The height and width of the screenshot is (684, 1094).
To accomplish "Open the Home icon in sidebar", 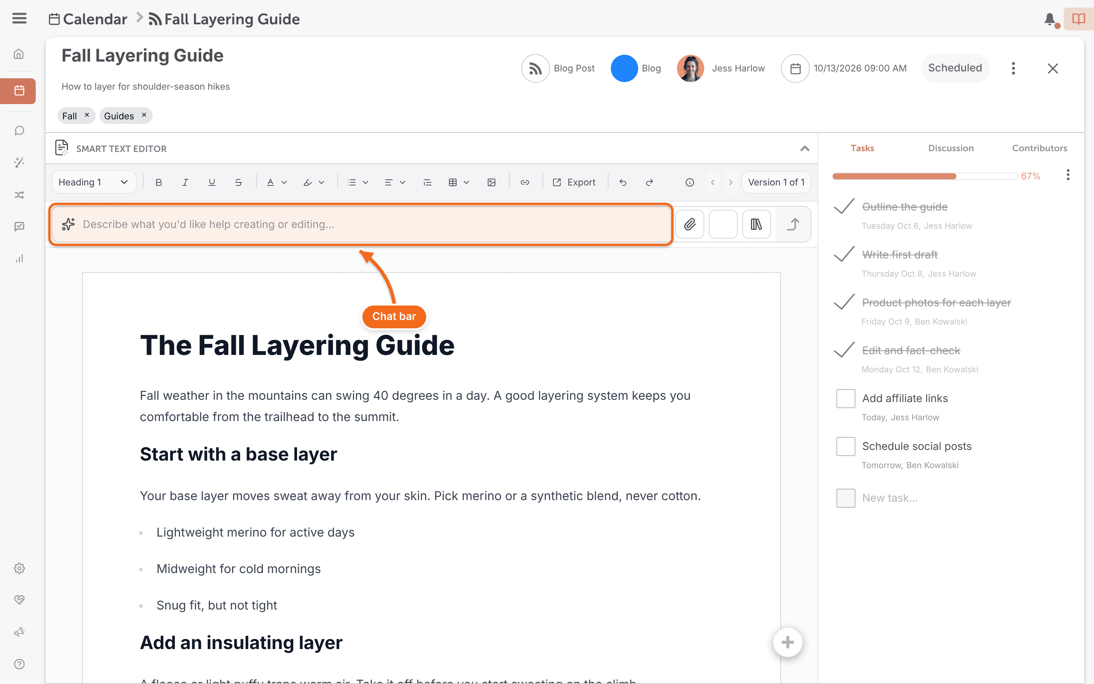I will tap(19, 54).
